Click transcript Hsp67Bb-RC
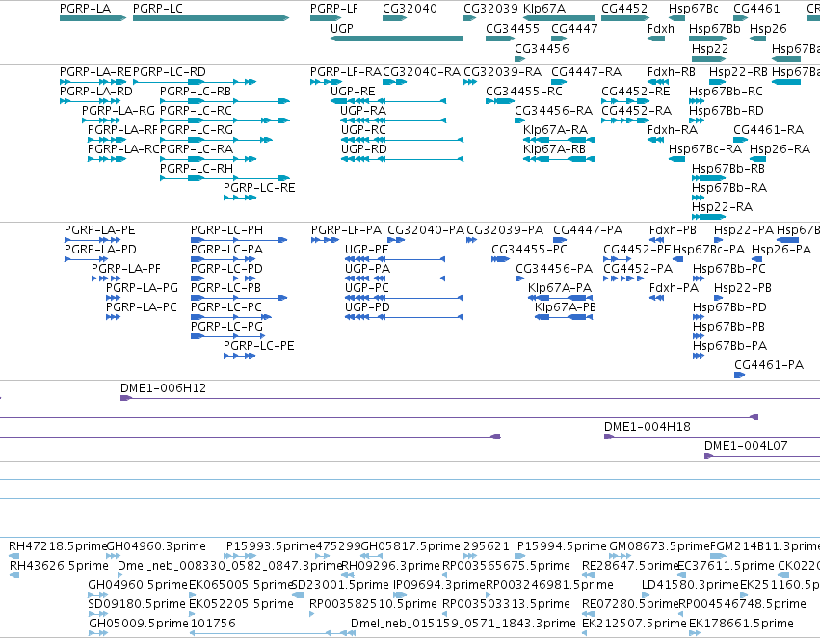Viewport: 820px width, 638px height. [x=697, y=101]
